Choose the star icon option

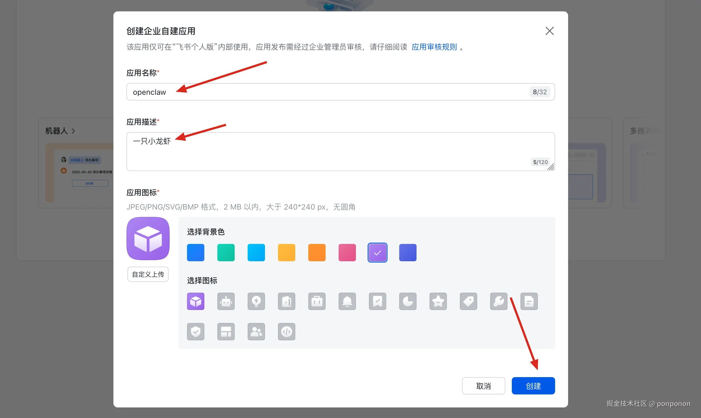[438, 301]
